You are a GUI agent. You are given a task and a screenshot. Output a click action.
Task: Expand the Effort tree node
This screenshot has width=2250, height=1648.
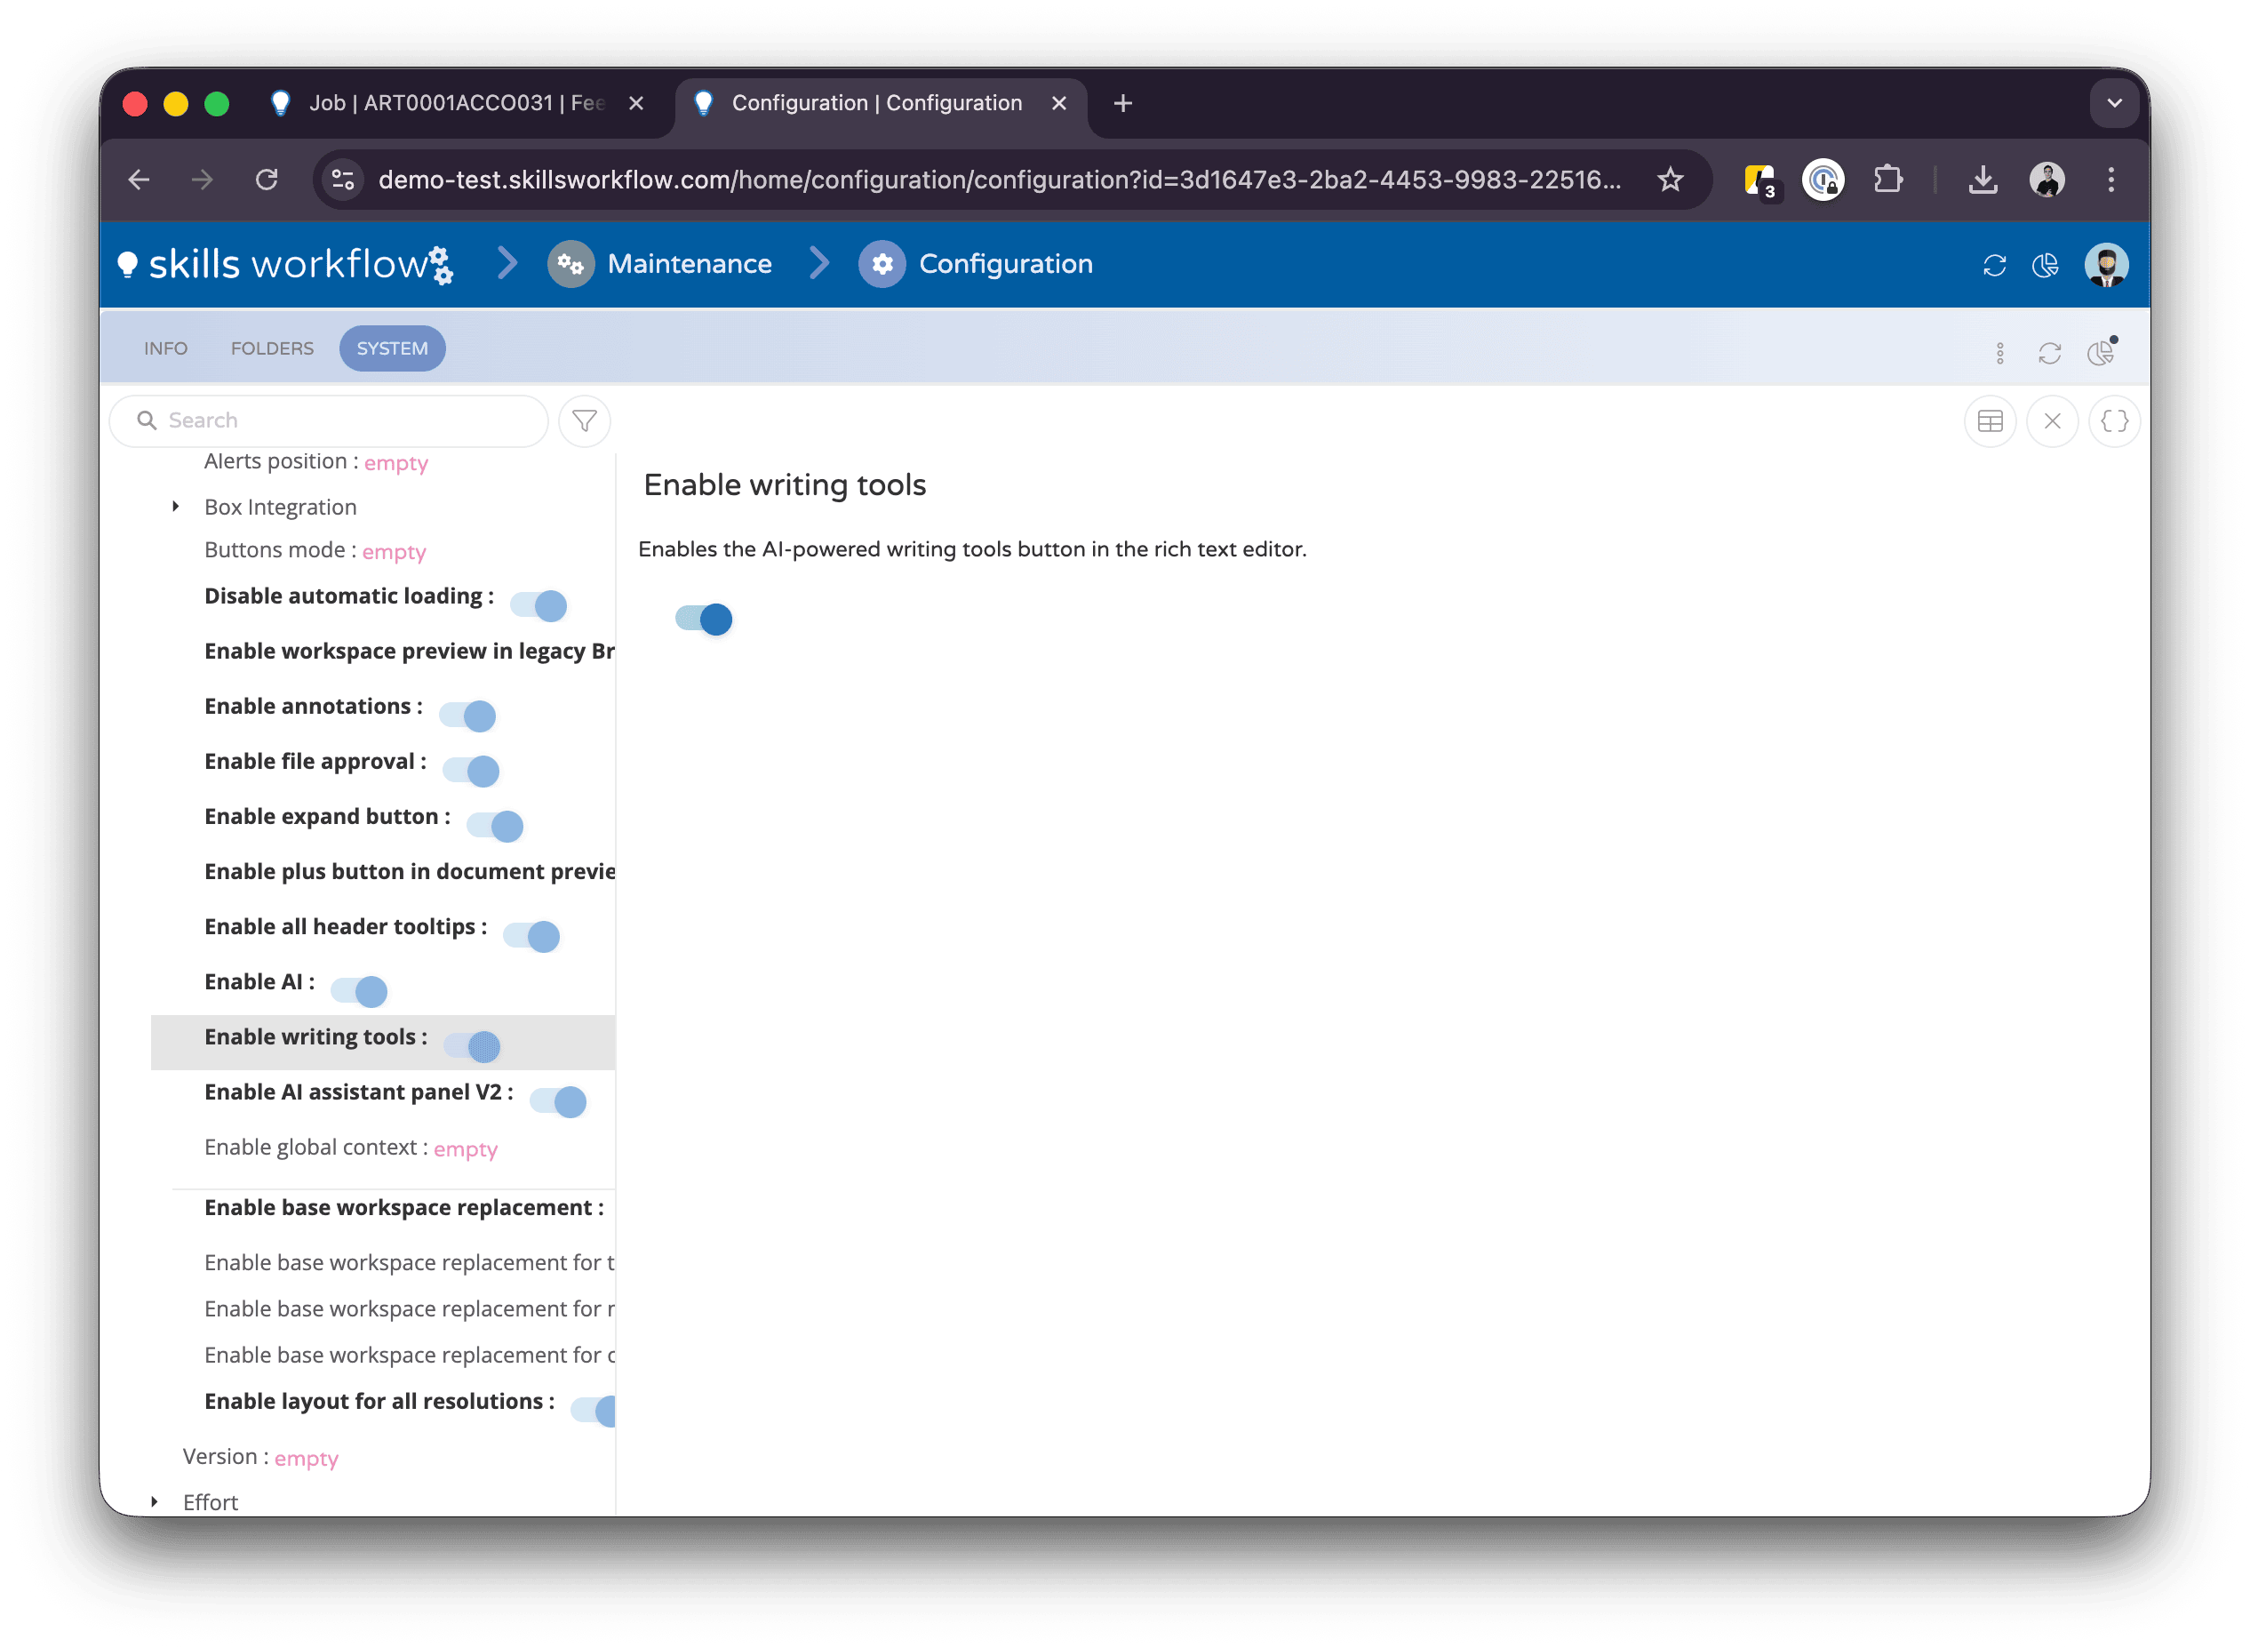(155, 1501)
